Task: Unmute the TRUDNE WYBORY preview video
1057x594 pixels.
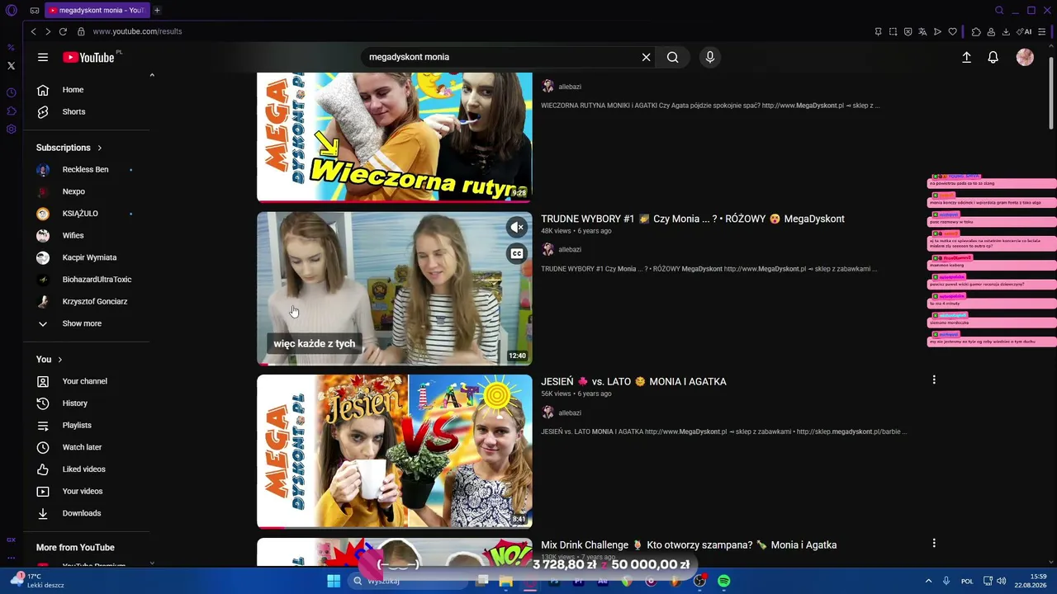Action: (517, 227)
